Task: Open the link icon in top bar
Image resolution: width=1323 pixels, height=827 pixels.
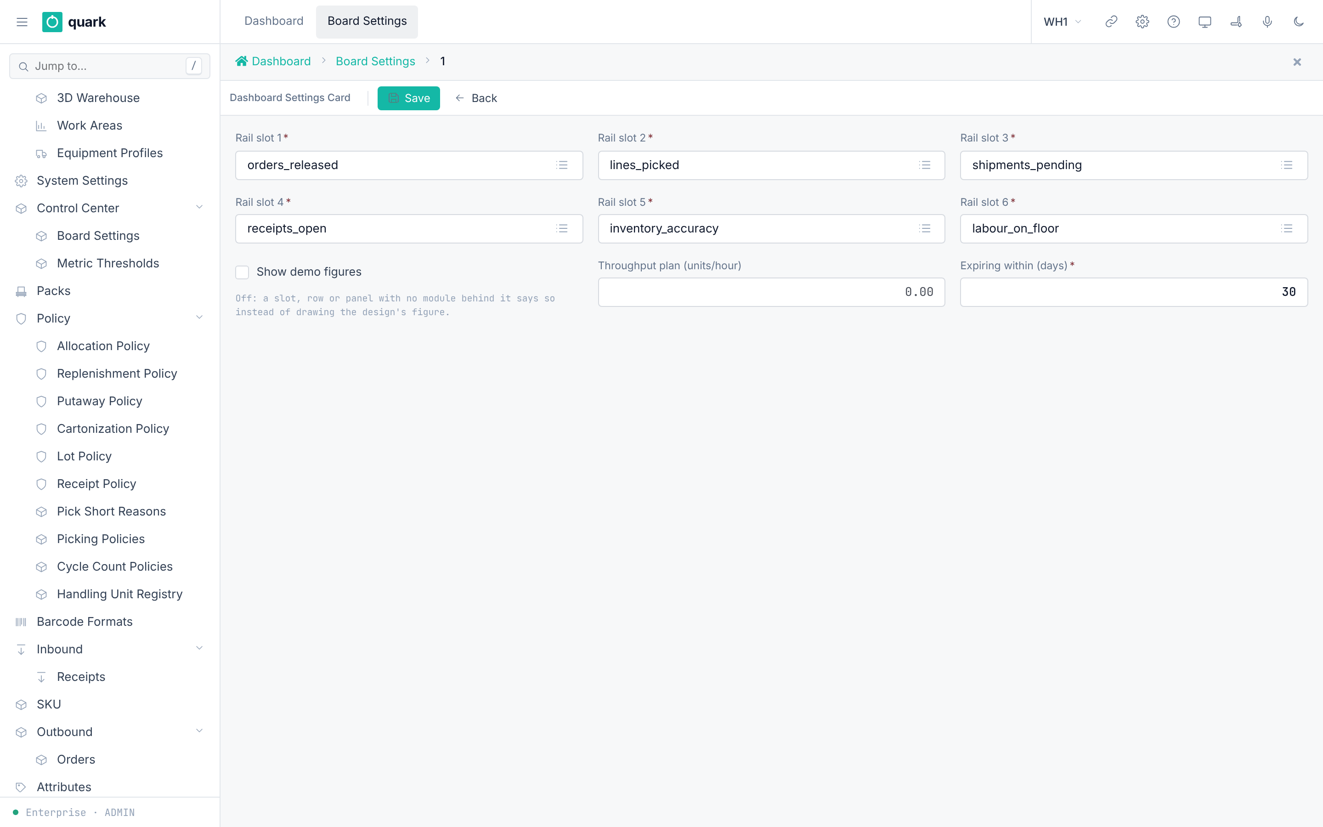Action: (1111, 22)
